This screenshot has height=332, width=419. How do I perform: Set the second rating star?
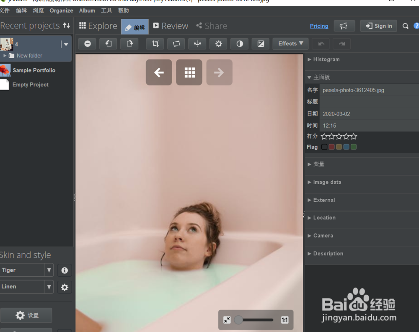point(331,136)
